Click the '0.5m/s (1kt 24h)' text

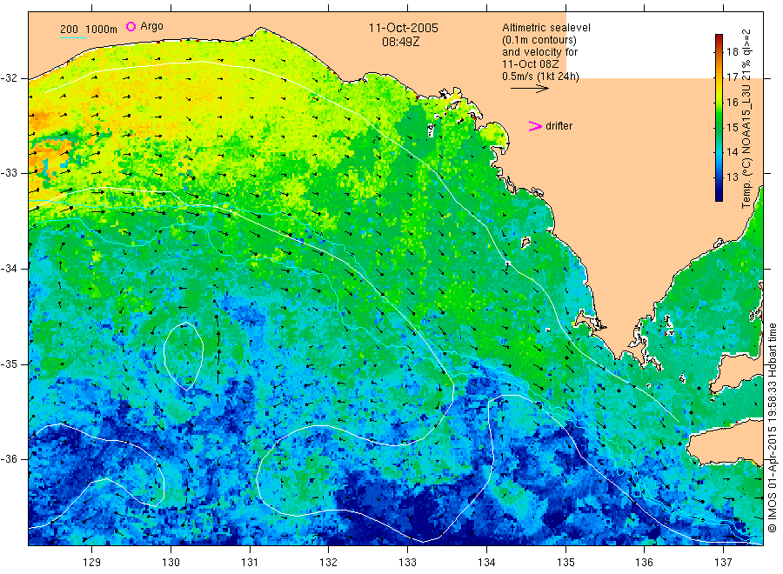pyautogui.click(x=540, y=77)
